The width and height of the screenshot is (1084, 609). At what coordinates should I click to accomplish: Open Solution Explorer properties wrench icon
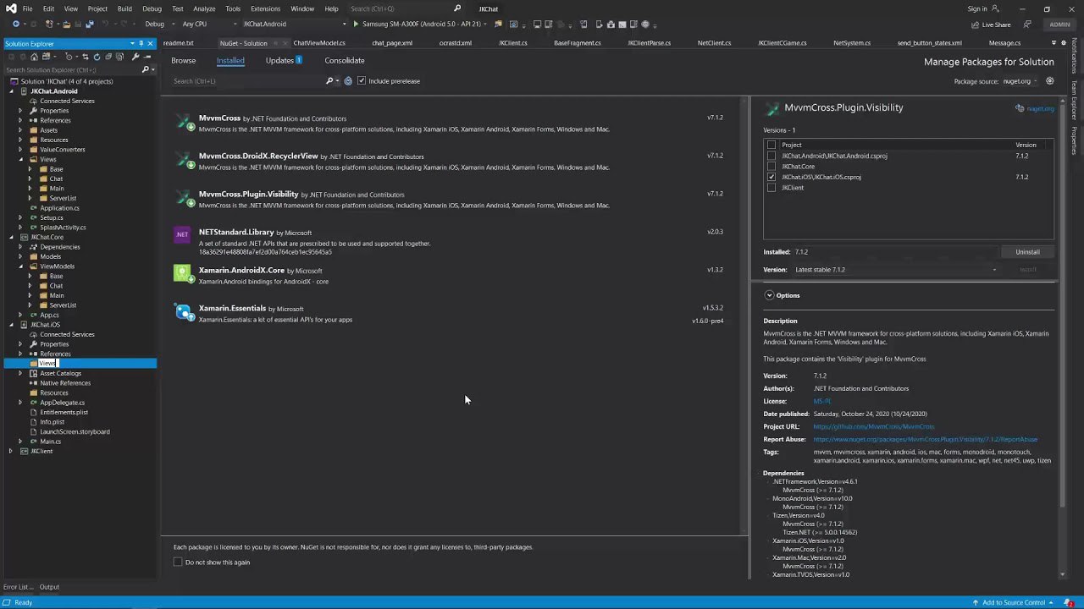135,57
